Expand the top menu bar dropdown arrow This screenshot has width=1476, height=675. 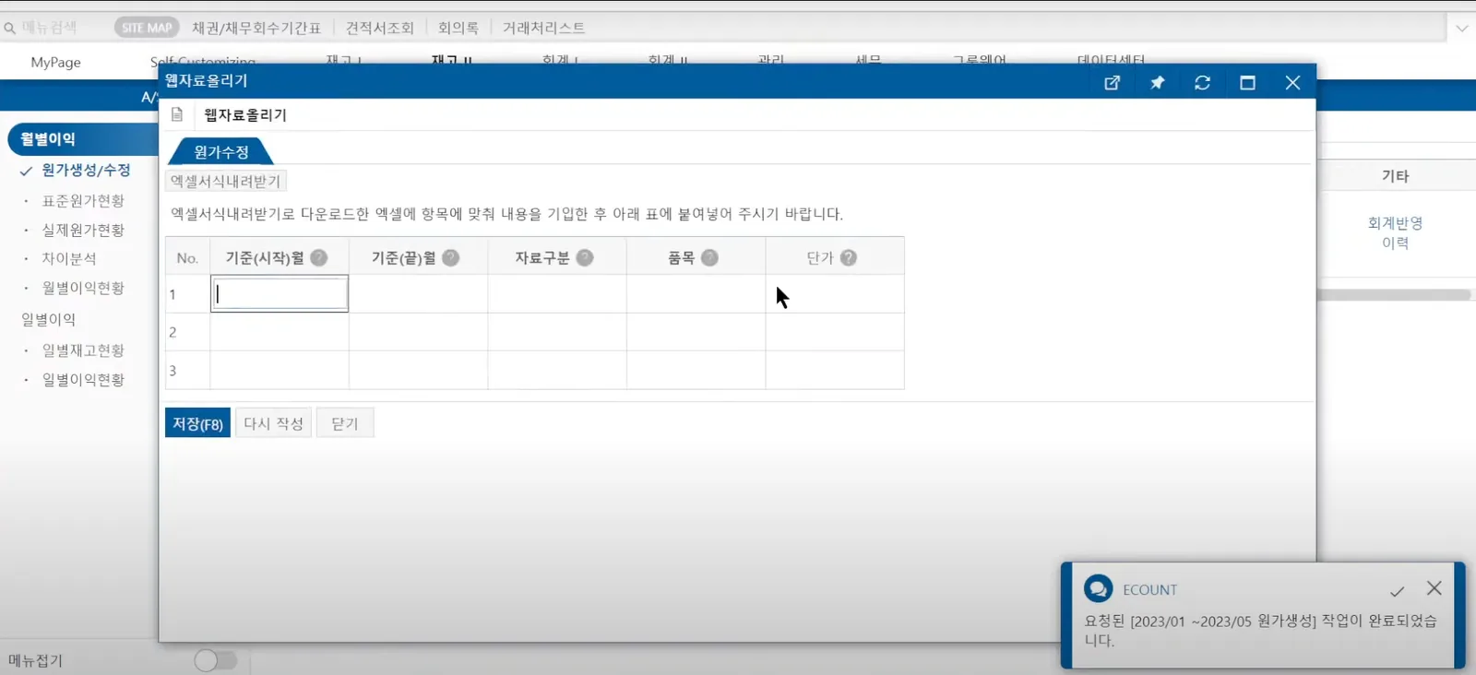pyautogui.click(x=1462, y=28)
